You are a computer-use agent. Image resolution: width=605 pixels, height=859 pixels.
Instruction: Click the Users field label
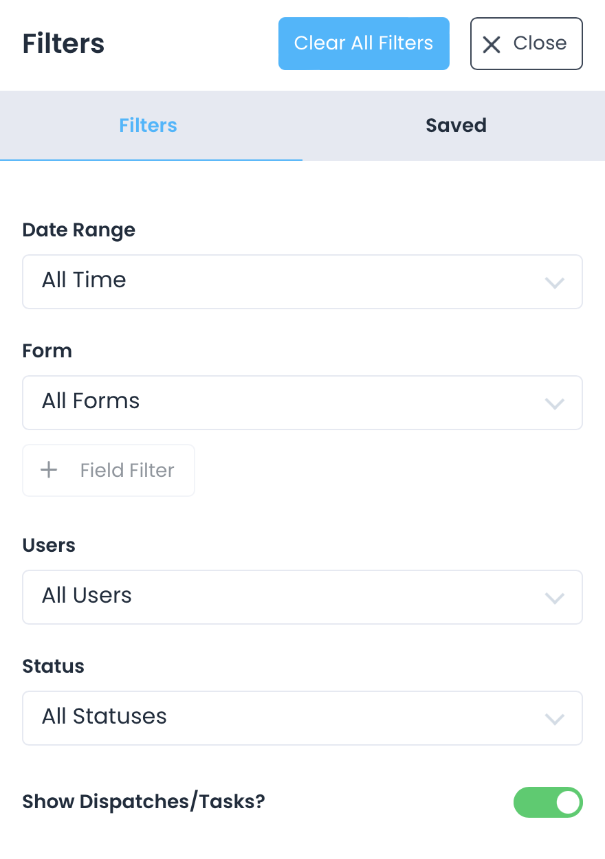pos(49,546)
